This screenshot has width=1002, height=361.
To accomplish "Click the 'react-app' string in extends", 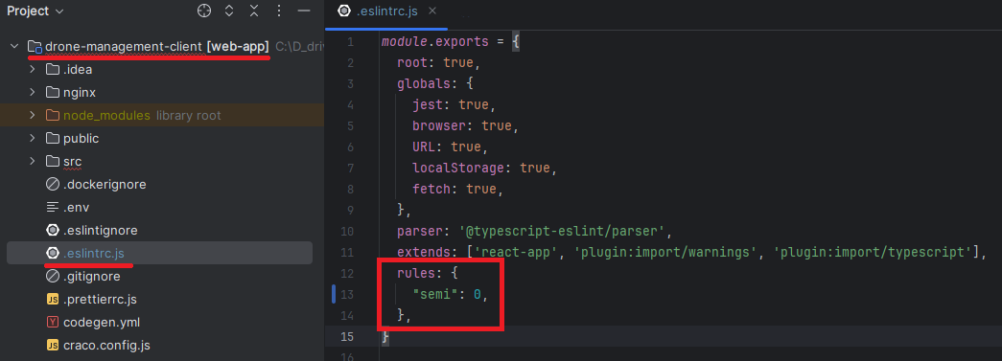I will 516,252.
